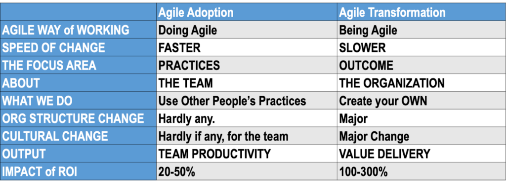Select the Doing Agile cell

247,30
